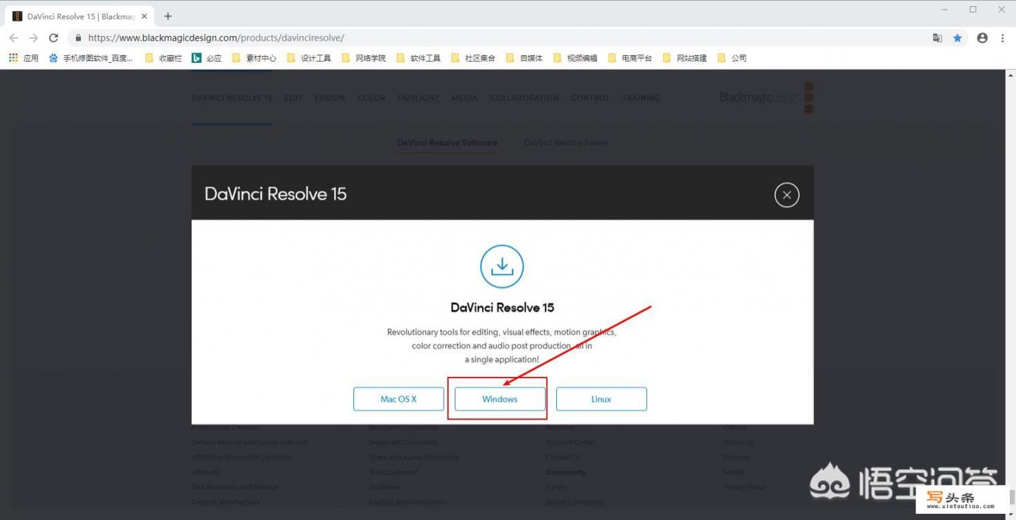
Task: Click the scrollbar up arrow
Action: coord(1010,75)
